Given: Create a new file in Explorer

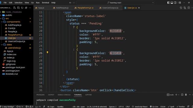Looking at the screenshot, I should (14, 8).
